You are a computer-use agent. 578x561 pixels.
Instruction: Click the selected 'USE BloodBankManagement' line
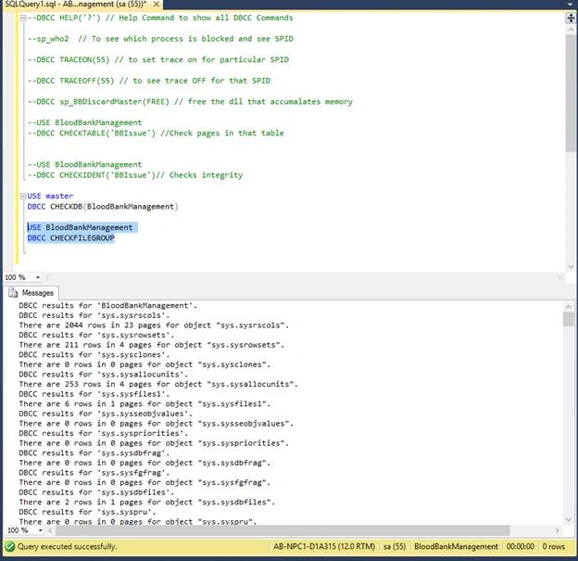80,227
